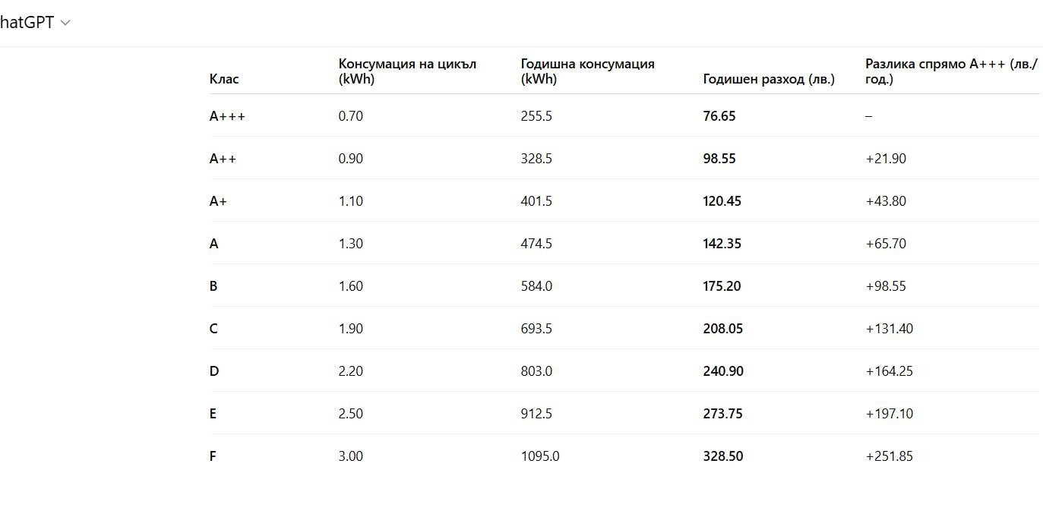Select the "Консумация на цикъл (kWh)" header
This screenshot has width=1043, height=514.
(x=407, y=71)
